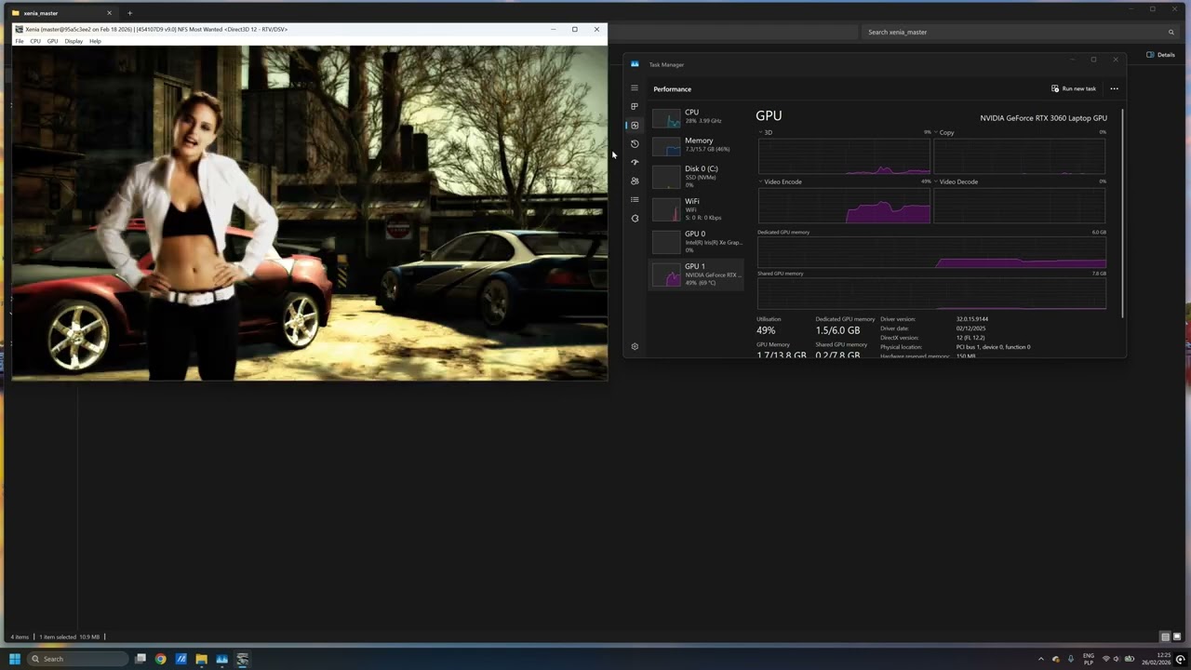Image resolution: width=1191 pixels, height=670 pixels.
Task: Open the network tray icon
Action: (1106, 659)
